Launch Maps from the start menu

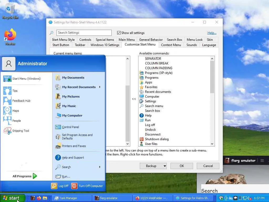11,111
